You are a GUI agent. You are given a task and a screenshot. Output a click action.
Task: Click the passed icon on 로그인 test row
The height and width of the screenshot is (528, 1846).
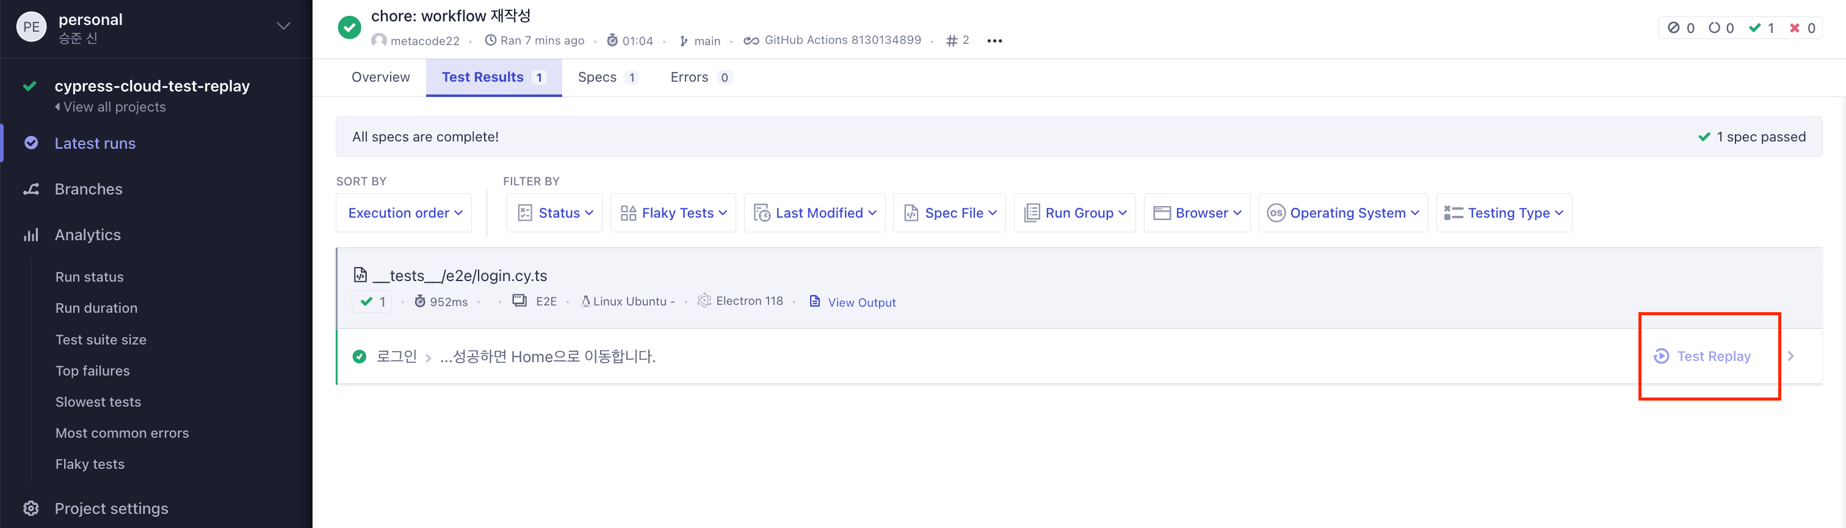[360, 356]
